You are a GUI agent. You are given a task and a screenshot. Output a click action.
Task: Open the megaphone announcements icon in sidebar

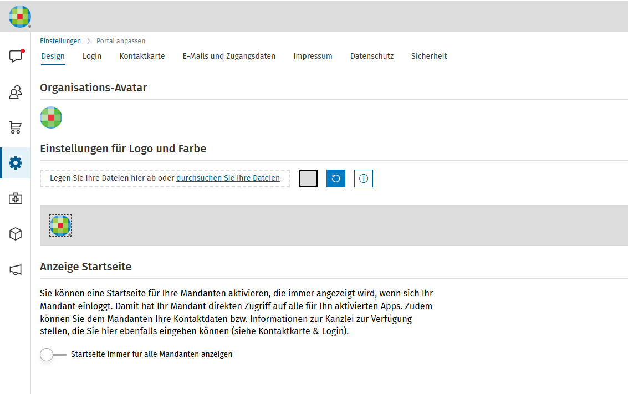16,269
